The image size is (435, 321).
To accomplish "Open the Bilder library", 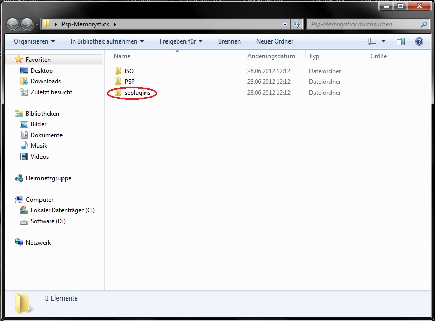I will (38, 124).
